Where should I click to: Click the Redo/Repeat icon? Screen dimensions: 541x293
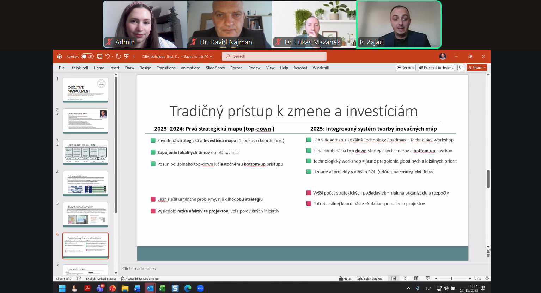coord(118,56)
